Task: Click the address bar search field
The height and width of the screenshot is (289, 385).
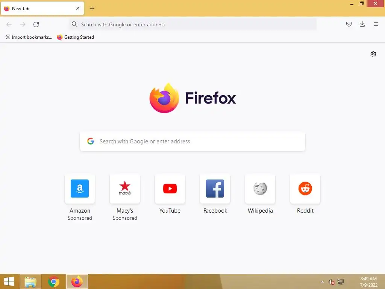Action: coord(193,24)
